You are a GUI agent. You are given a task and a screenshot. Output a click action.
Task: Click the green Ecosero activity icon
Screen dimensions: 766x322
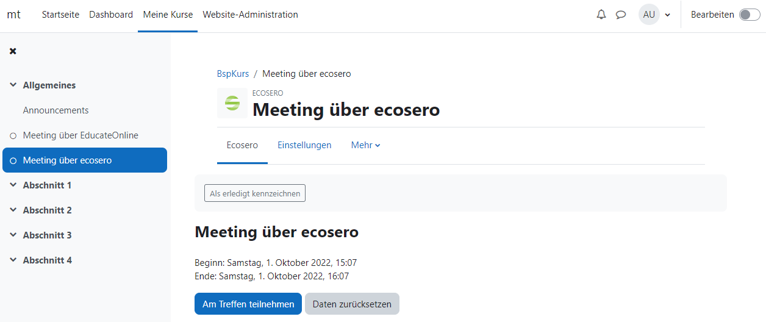(232, 103)
